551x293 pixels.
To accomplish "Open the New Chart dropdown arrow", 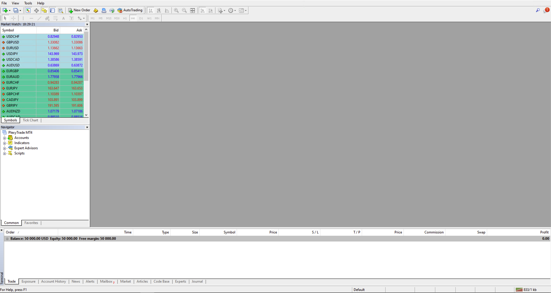I will (10, 10).
